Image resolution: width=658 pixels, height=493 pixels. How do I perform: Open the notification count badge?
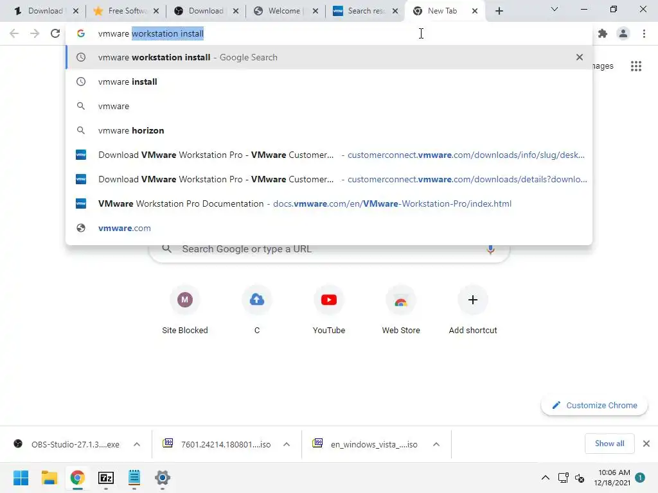coord(640,478)
